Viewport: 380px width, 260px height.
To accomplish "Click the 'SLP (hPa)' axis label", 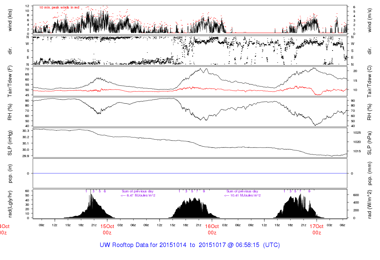I will click(x=369, y=143).
